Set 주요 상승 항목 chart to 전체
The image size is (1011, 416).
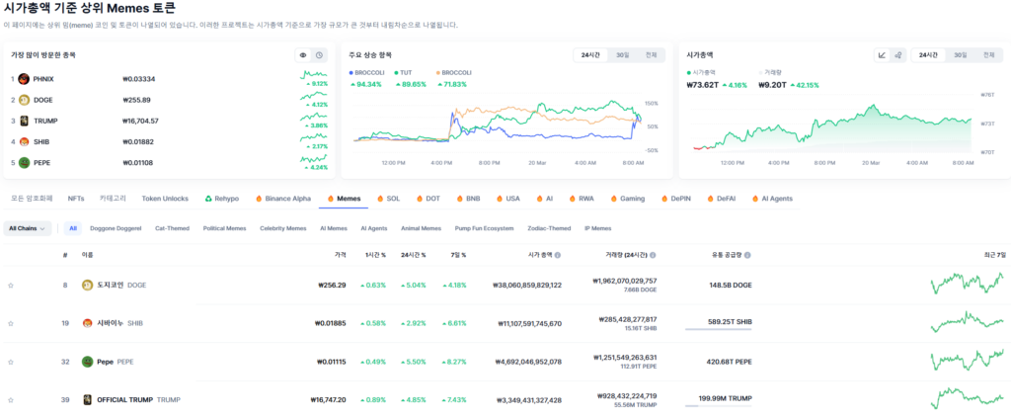pyautogui.click(x=651, y=55)
